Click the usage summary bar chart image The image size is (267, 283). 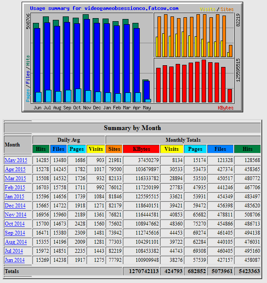coord(132,57)
